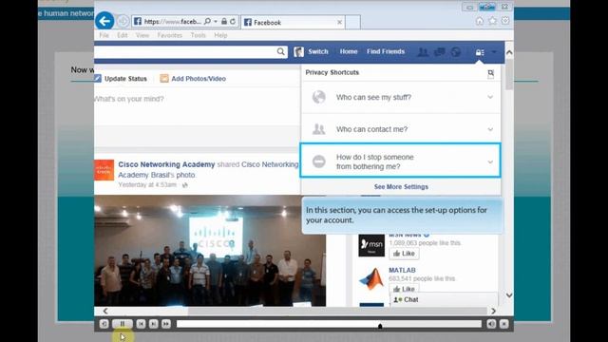Click Add Photos/Video link
Viewport: 608px width, 342px height.
pos(199,79)
